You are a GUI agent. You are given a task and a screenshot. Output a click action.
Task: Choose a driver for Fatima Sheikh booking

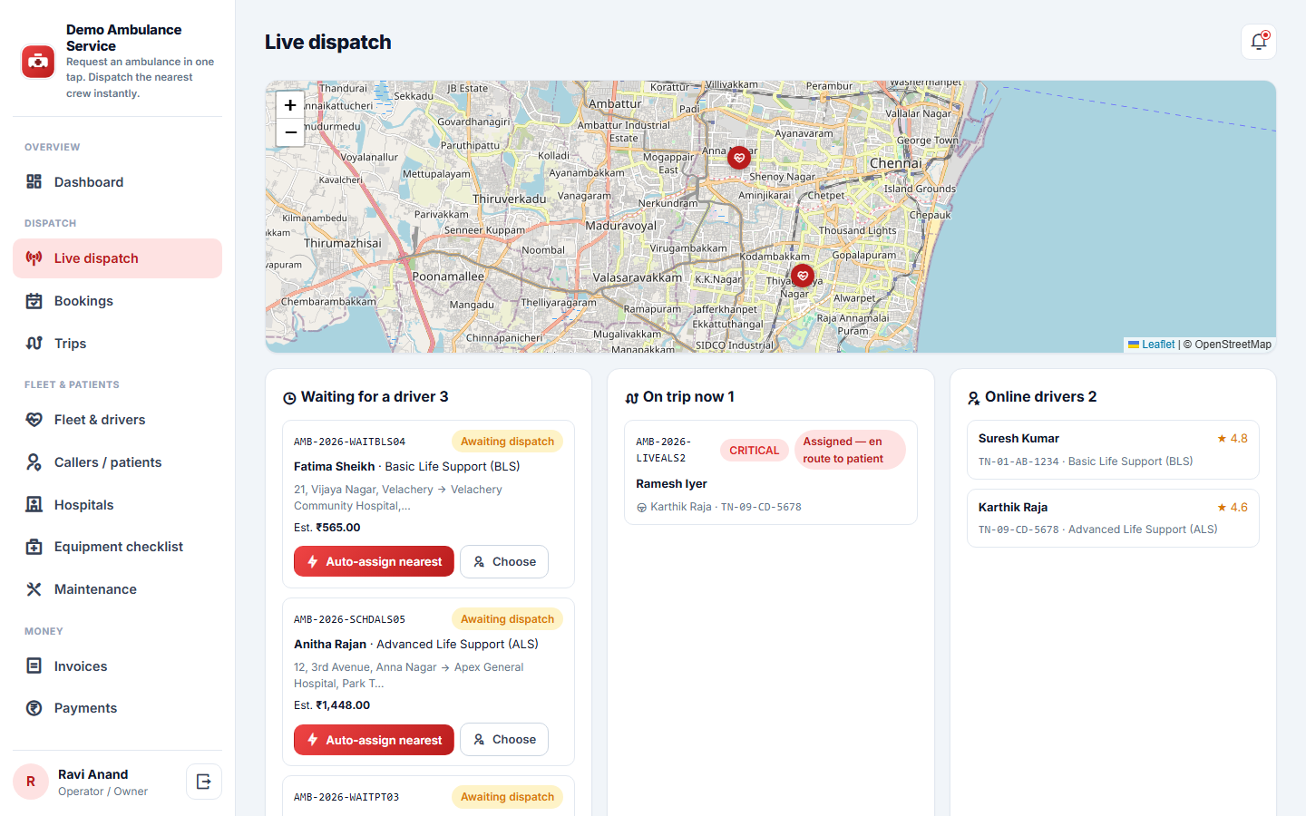[x=504, y=561]
